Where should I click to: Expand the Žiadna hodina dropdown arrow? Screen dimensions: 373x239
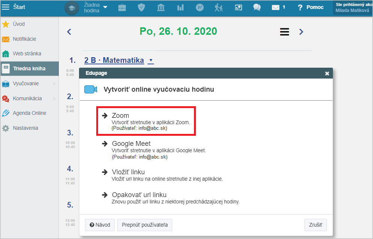[105, 7]
